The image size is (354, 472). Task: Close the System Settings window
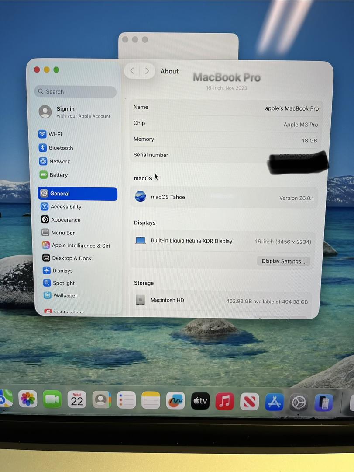(x=37, y=70)
